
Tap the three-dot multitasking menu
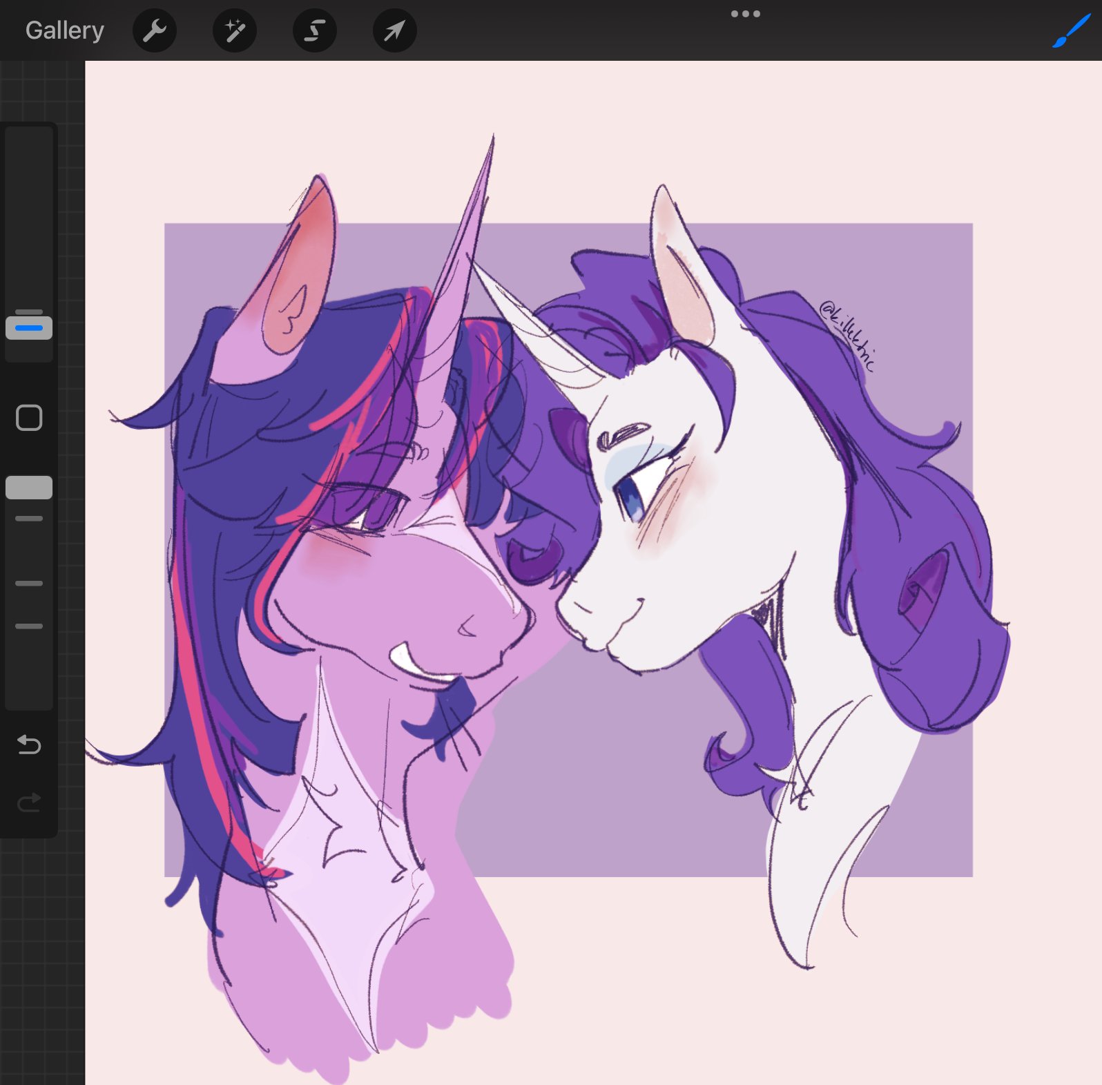click(746, 14)
